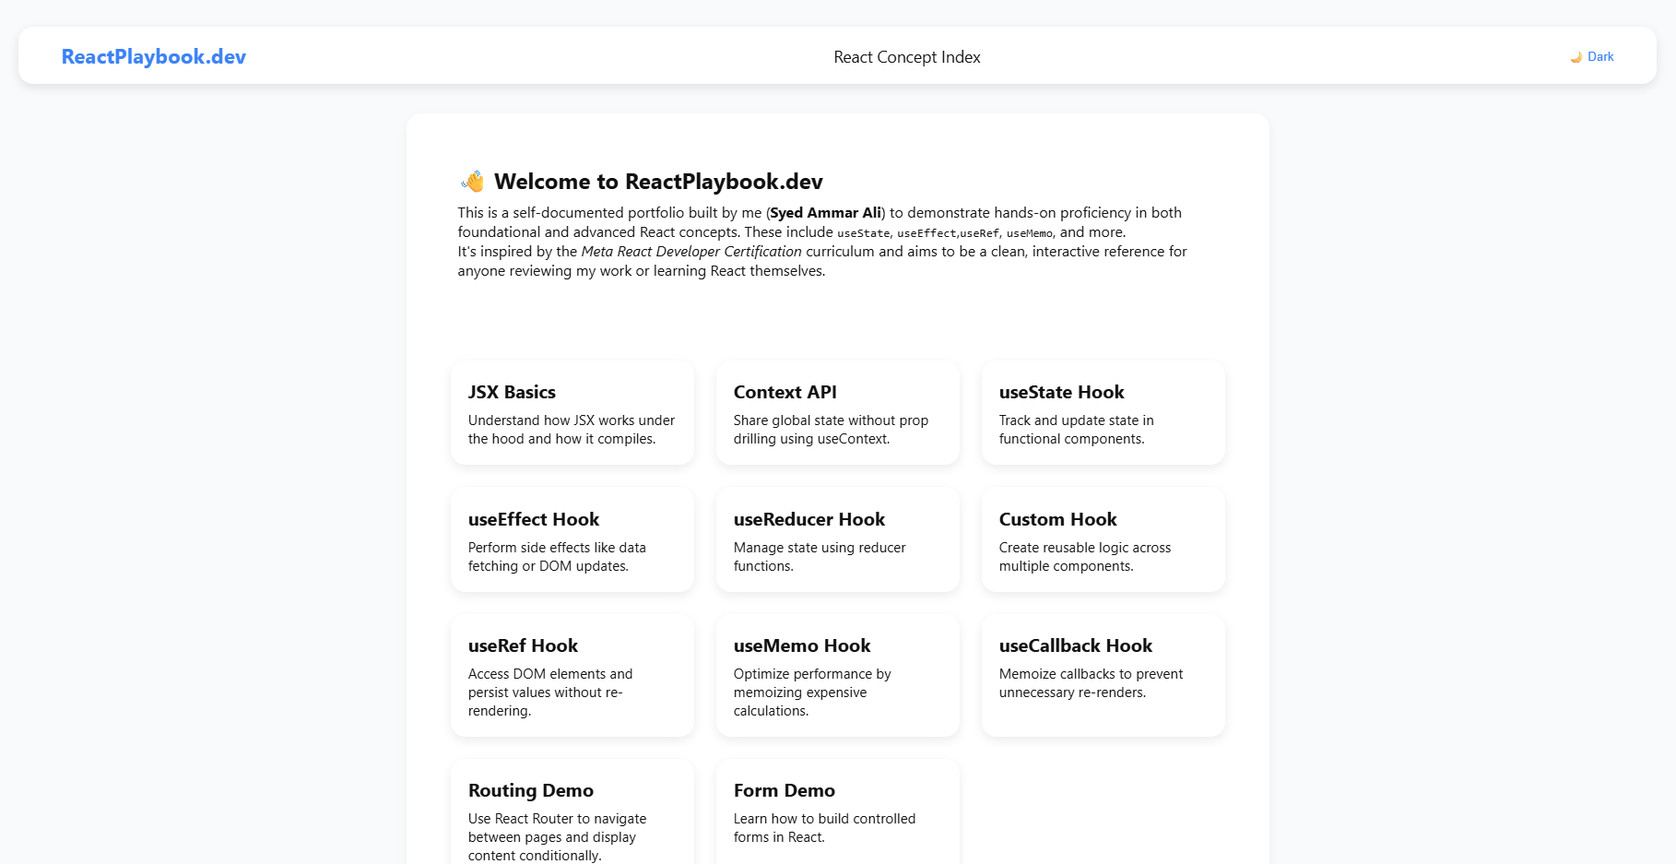
Task: Open the Routing Demo card
Action: pyautogui.click(x=572, y=811)
